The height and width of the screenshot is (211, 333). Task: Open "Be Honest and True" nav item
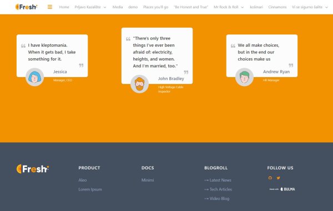coord(191,7)
